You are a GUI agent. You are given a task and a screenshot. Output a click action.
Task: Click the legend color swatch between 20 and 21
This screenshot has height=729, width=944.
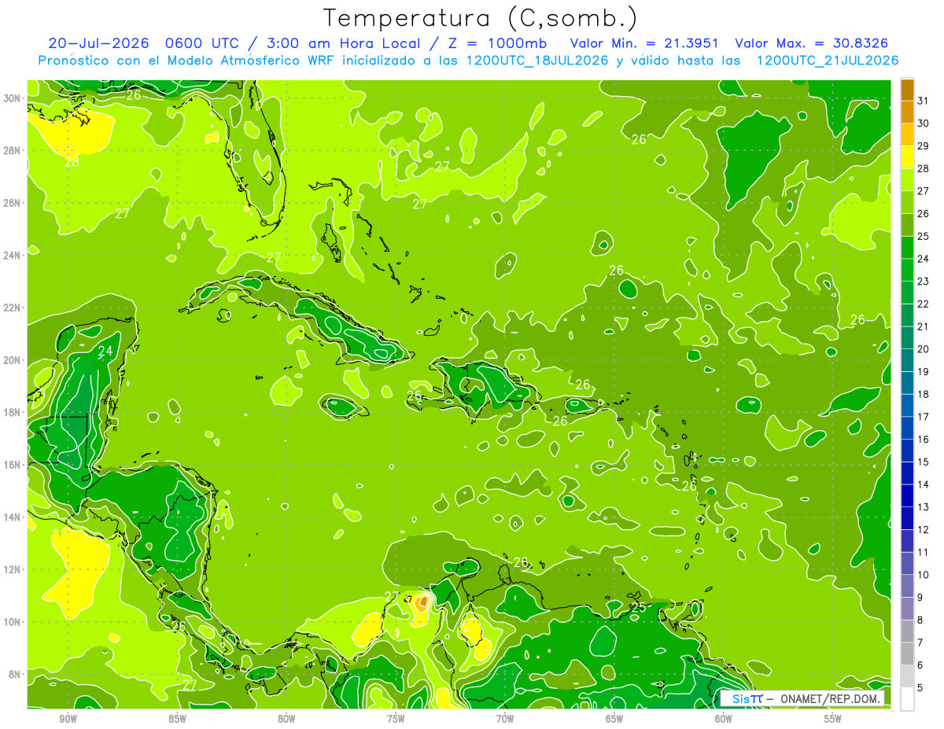907,337
